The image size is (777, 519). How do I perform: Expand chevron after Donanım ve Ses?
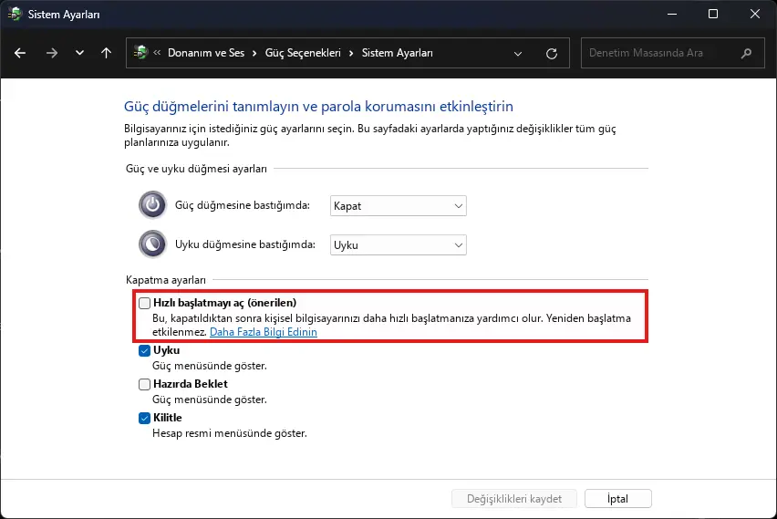click(254, 53)
